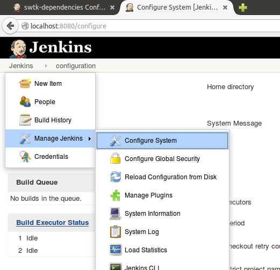Viewport: 280px width, 270px height.
Task: Click the Jenkins breadcrumb link
Action: click(21, 66)
